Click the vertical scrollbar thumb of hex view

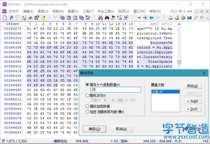[179, 62]
